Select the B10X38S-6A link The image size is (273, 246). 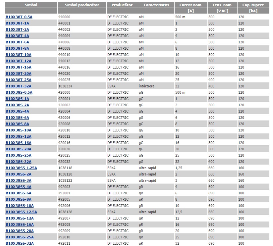[17, 118]
